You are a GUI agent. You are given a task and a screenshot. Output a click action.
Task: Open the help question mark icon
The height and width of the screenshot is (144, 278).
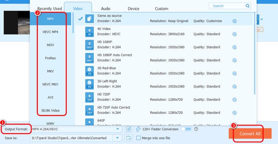click(x=196, y=129)
